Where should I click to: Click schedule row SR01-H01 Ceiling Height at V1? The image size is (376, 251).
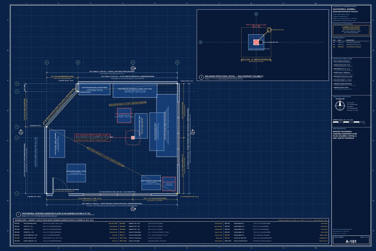(276, 223)
